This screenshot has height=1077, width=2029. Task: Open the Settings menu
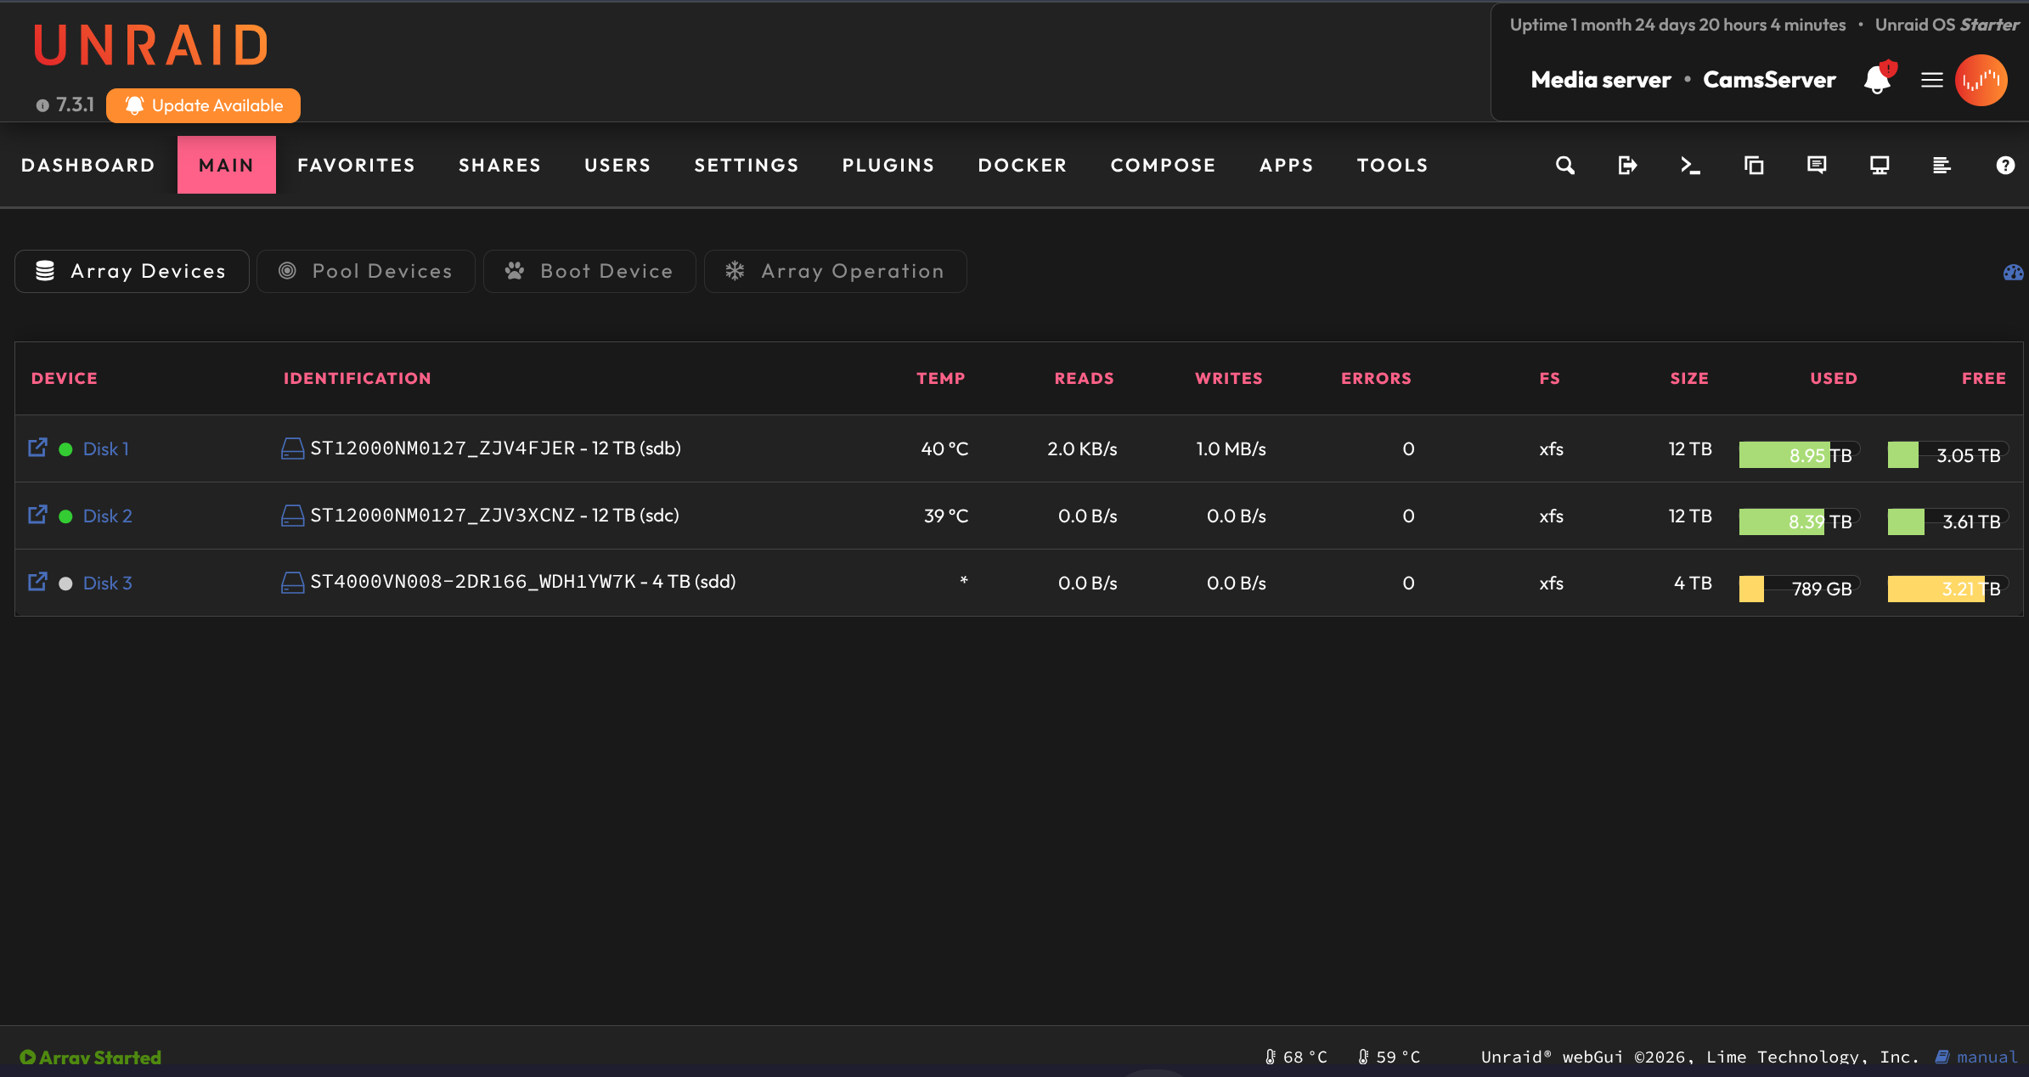[747, 166]
